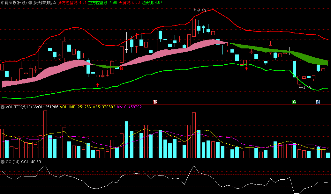This screenshot has height=194, width=331.
Task: Select the 多方控盘线: 4.51 legend value
Action: click(72, 3)
